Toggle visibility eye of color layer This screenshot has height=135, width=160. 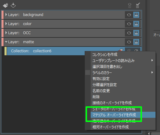[129, 24]
